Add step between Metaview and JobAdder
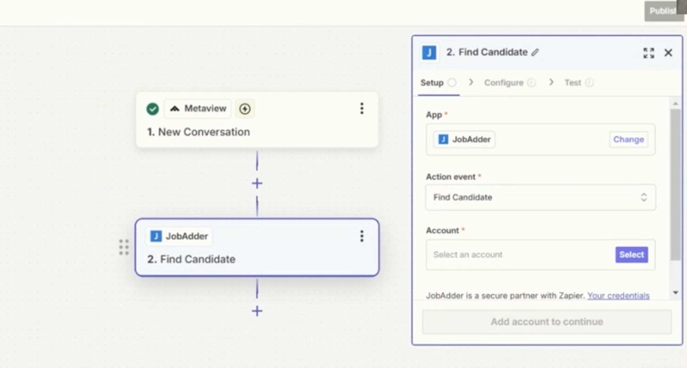Screen dimensions: 687x368 pyautogui.click(x=257, y=183)
